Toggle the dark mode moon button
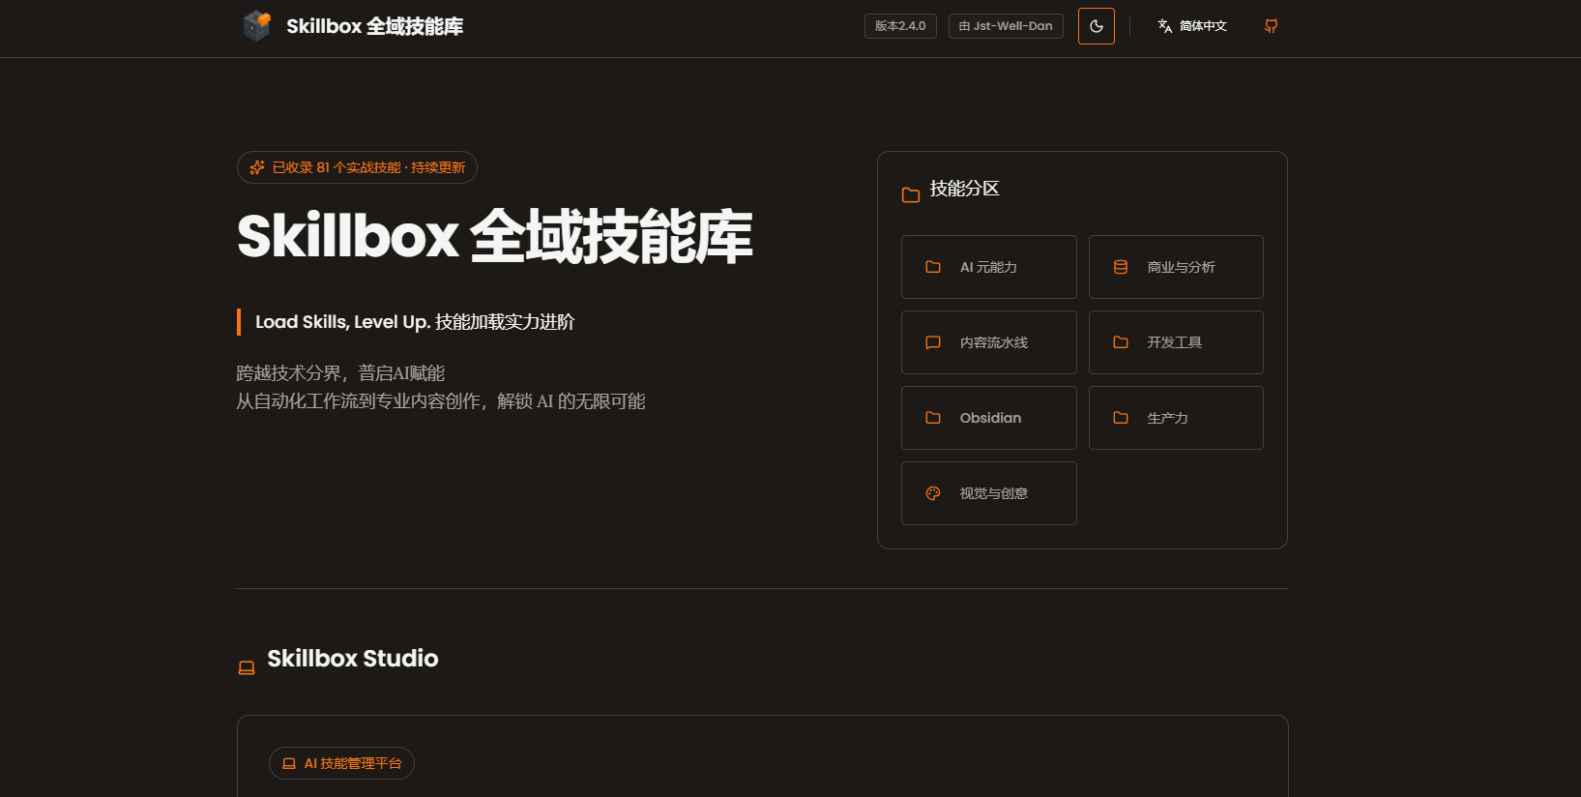Screen dimensions: 1581x797 tap(1097, 26)
